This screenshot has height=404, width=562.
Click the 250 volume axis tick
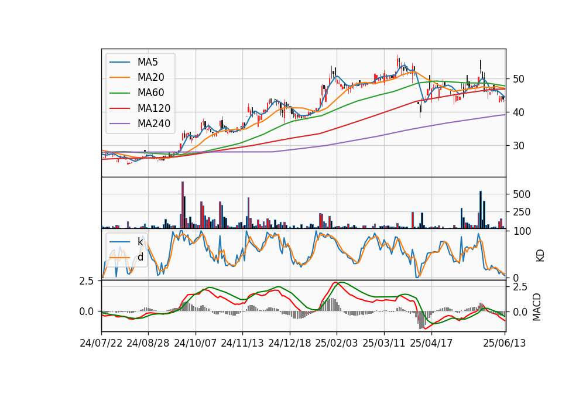pyautogui.click(x=522, y=212)
